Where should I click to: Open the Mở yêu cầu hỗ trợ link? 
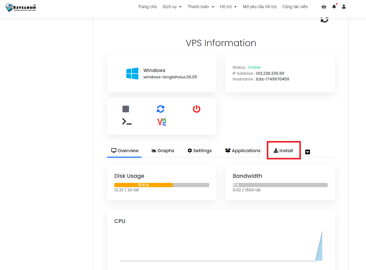point(260,7)
